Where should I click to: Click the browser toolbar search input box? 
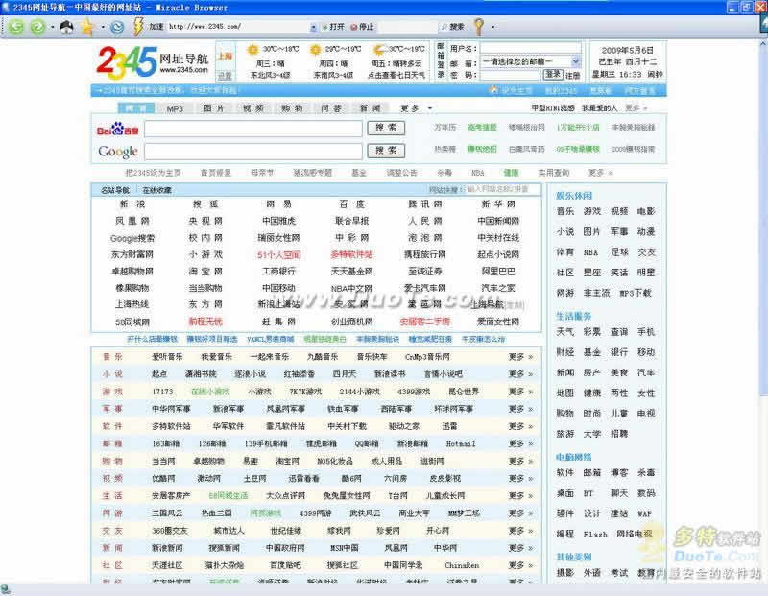tap(407, 27)
